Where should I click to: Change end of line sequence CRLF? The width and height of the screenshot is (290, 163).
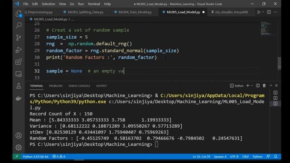[246, 157]
